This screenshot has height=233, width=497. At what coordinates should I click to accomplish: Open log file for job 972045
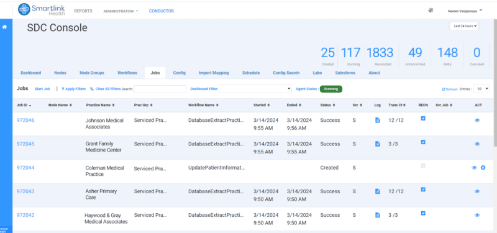(x=378, y=144)
